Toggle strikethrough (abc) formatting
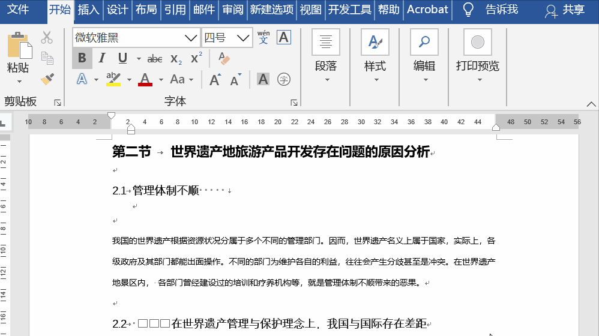This screenshot has height=336, width=599. tap(155, 59)
